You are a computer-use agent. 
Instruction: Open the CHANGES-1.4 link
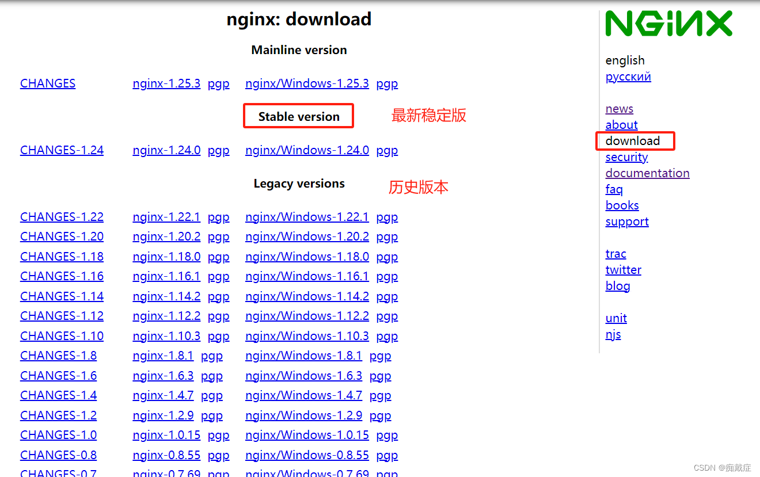click(x=59, y=395)
